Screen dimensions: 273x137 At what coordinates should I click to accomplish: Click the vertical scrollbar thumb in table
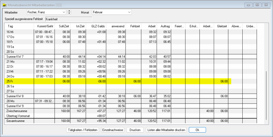click(x=266, y=96)
